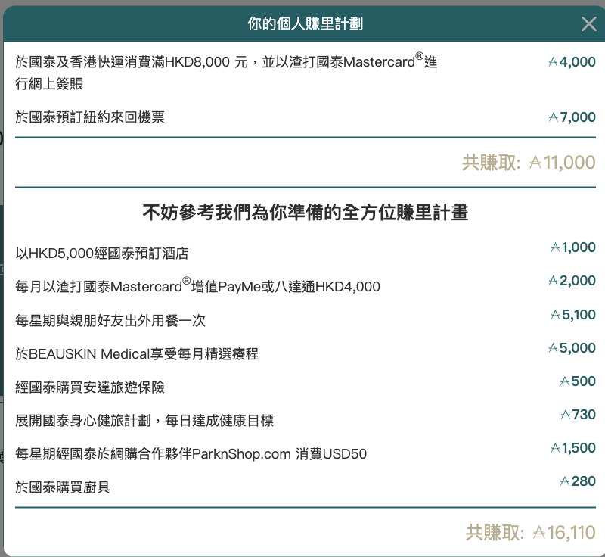Click the 4,000 miles value
This screenshot has width=605, height=557.
pos(572,62)
